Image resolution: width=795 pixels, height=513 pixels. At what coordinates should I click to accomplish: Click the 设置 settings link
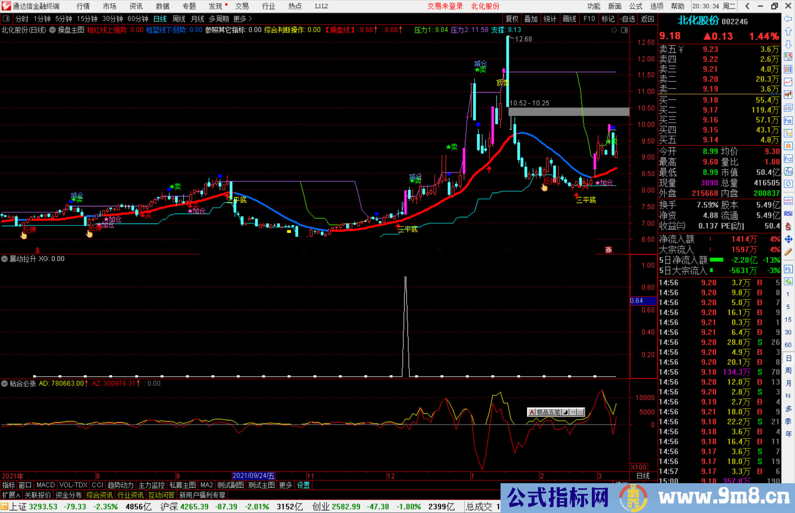tap(303, 485)
